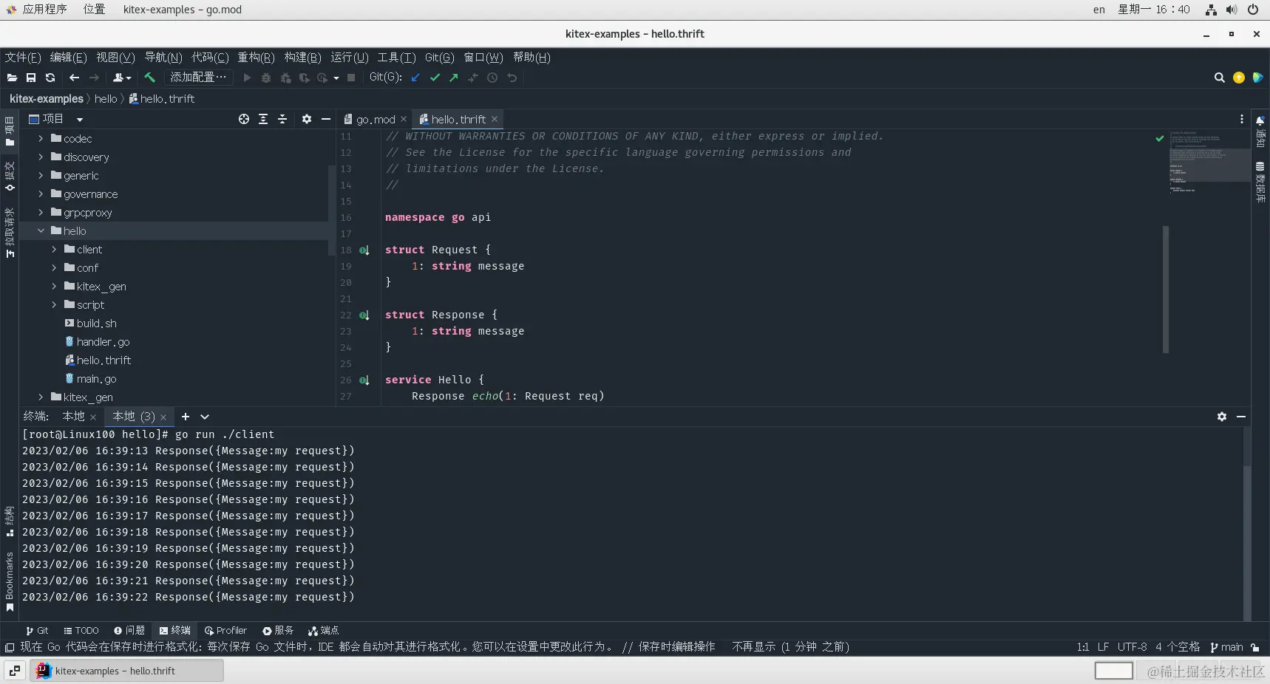Click the yellow IDE update icon

(1239, 78)
